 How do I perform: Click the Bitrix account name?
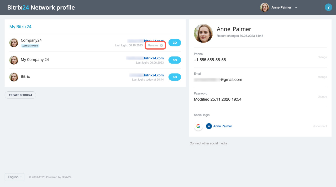click(x=25, y=77)
